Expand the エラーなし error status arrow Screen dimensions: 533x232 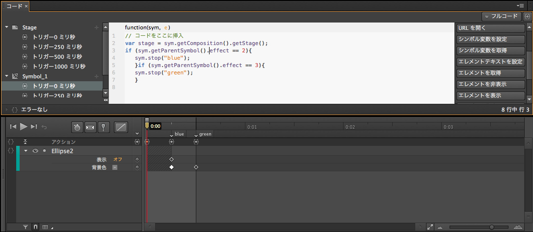[7, 110]
